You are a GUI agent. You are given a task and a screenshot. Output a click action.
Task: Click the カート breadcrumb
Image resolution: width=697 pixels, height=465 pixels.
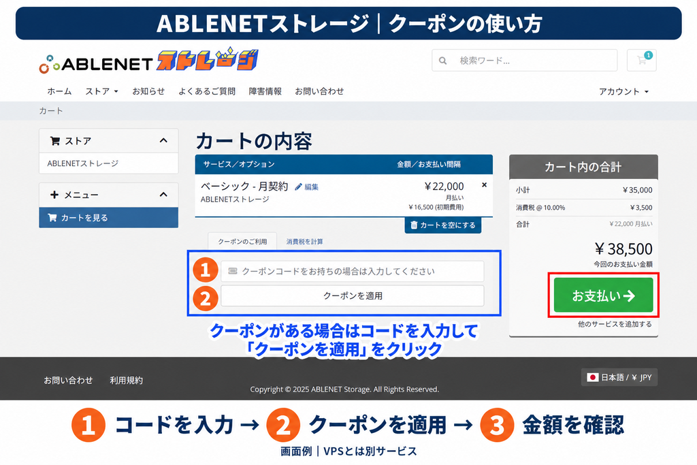pos(50,111)
